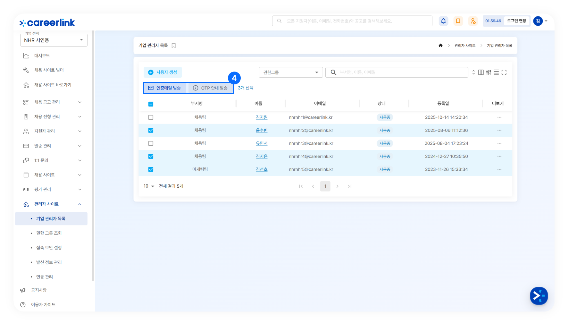Screen dimensions: 568x325
Task: Check the checkbox for 김지원 row
Action: click(151, 117)
